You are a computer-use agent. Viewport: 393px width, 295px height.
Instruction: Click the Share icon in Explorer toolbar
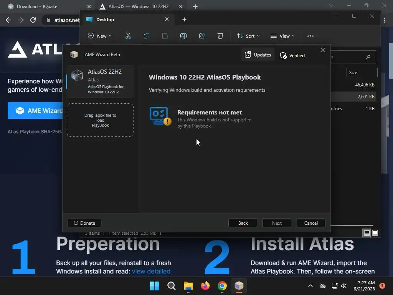tap(202, 36)
